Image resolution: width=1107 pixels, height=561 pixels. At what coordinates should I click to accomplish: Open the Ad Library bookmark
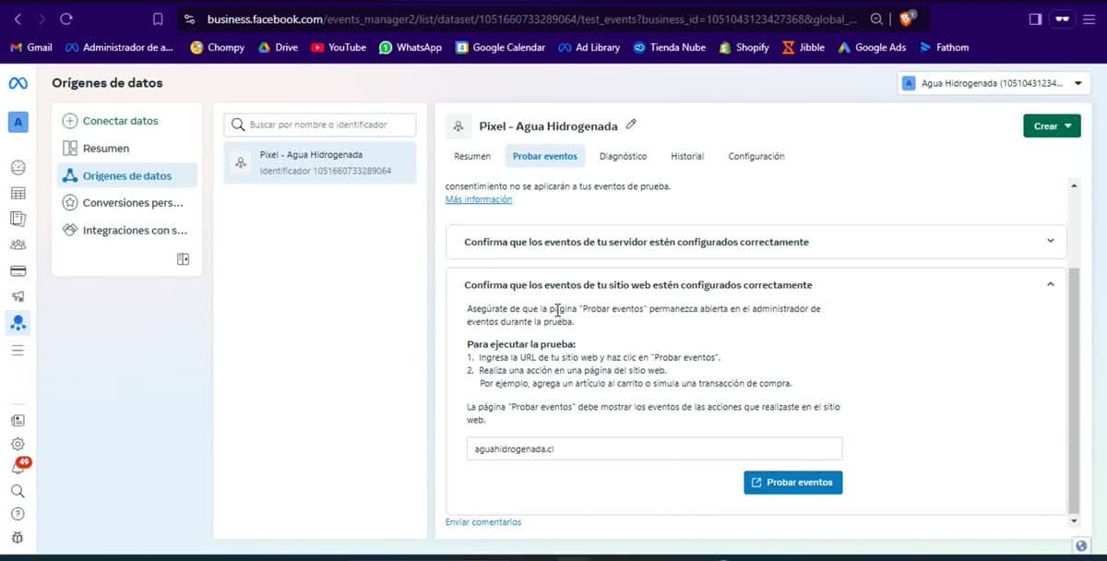[x=589, y=47]
